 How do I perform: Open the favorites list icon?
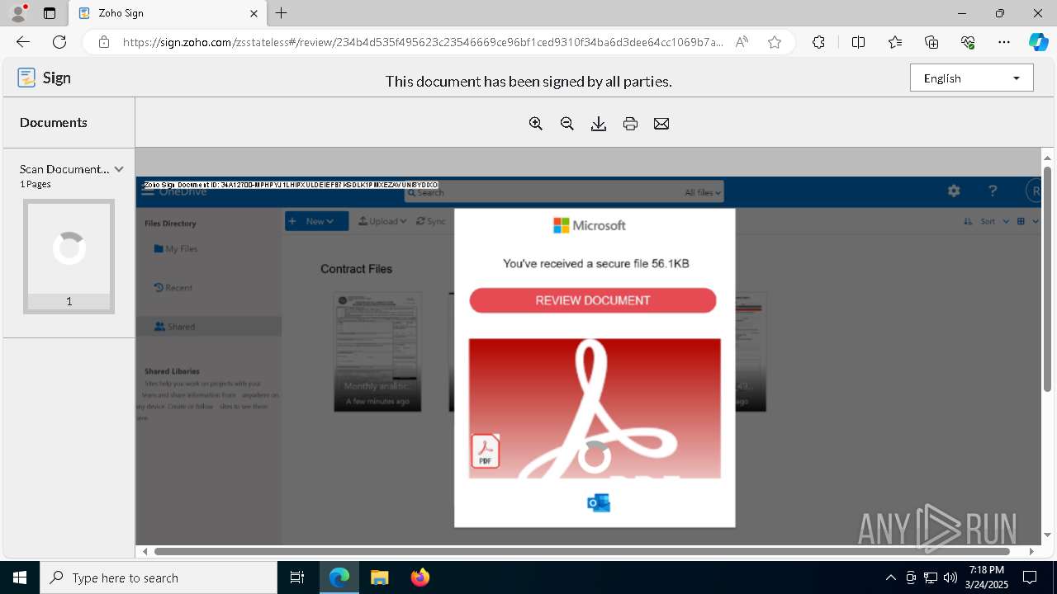(x=895, y=42)
